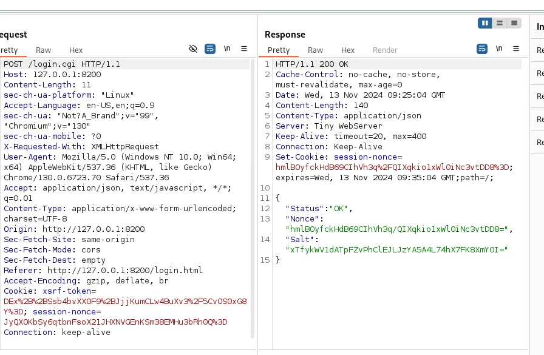Image resolution: width=544 pixels, height=355 pixels.
Task: Select top-bottom stacked layout icon
Action: tap(500, 23)
